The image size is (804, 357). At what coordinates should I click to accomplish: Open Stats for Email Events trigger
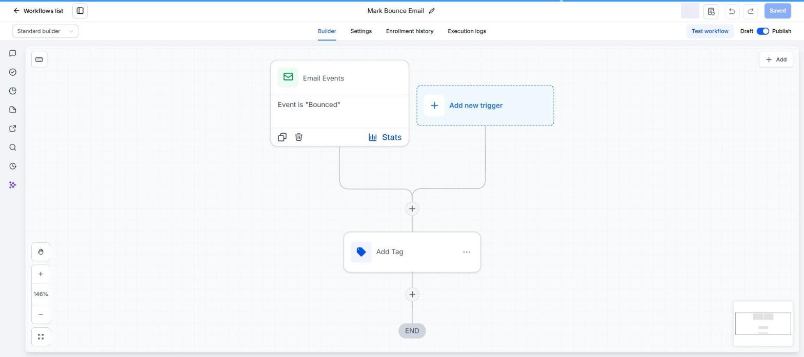(385, 137)
